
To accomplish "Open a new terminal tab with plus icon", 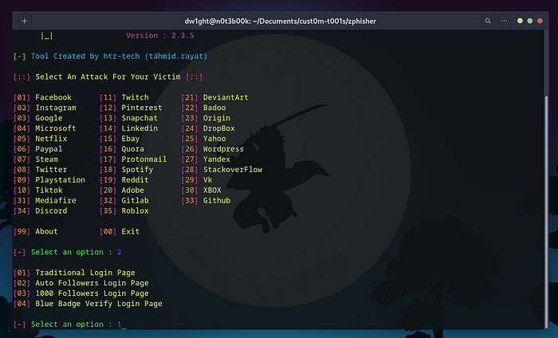I will [24, 21].
